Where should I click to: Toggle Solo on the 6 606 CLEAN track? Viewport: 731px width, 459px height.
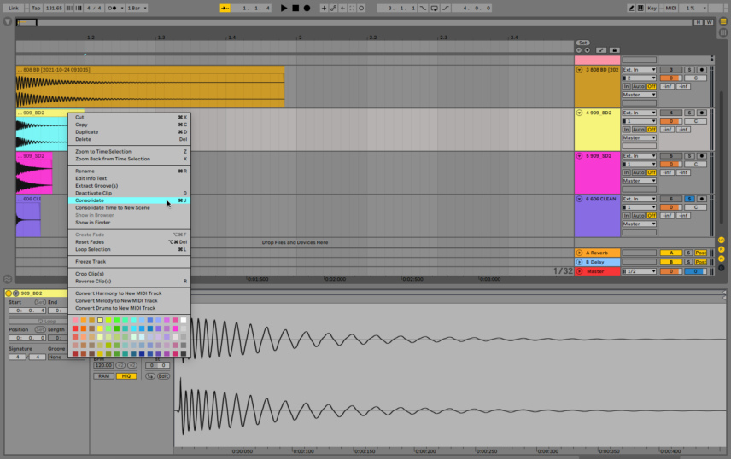688,199
